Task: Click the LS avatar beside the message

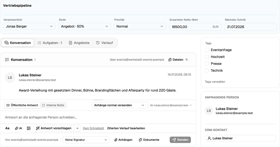Action: click(10, 78)
